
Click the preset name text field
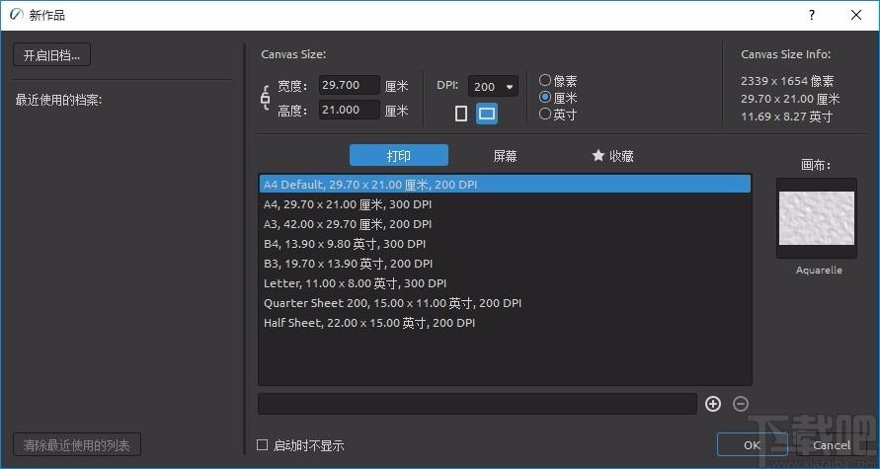coord(478,404)
